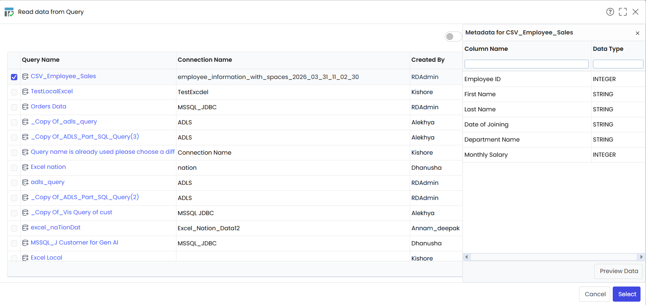Screen dimensions: 646x305
Task: Click the database icon beside TestLocalExcel
Action: pyautogui.click(x=25, y=92)
